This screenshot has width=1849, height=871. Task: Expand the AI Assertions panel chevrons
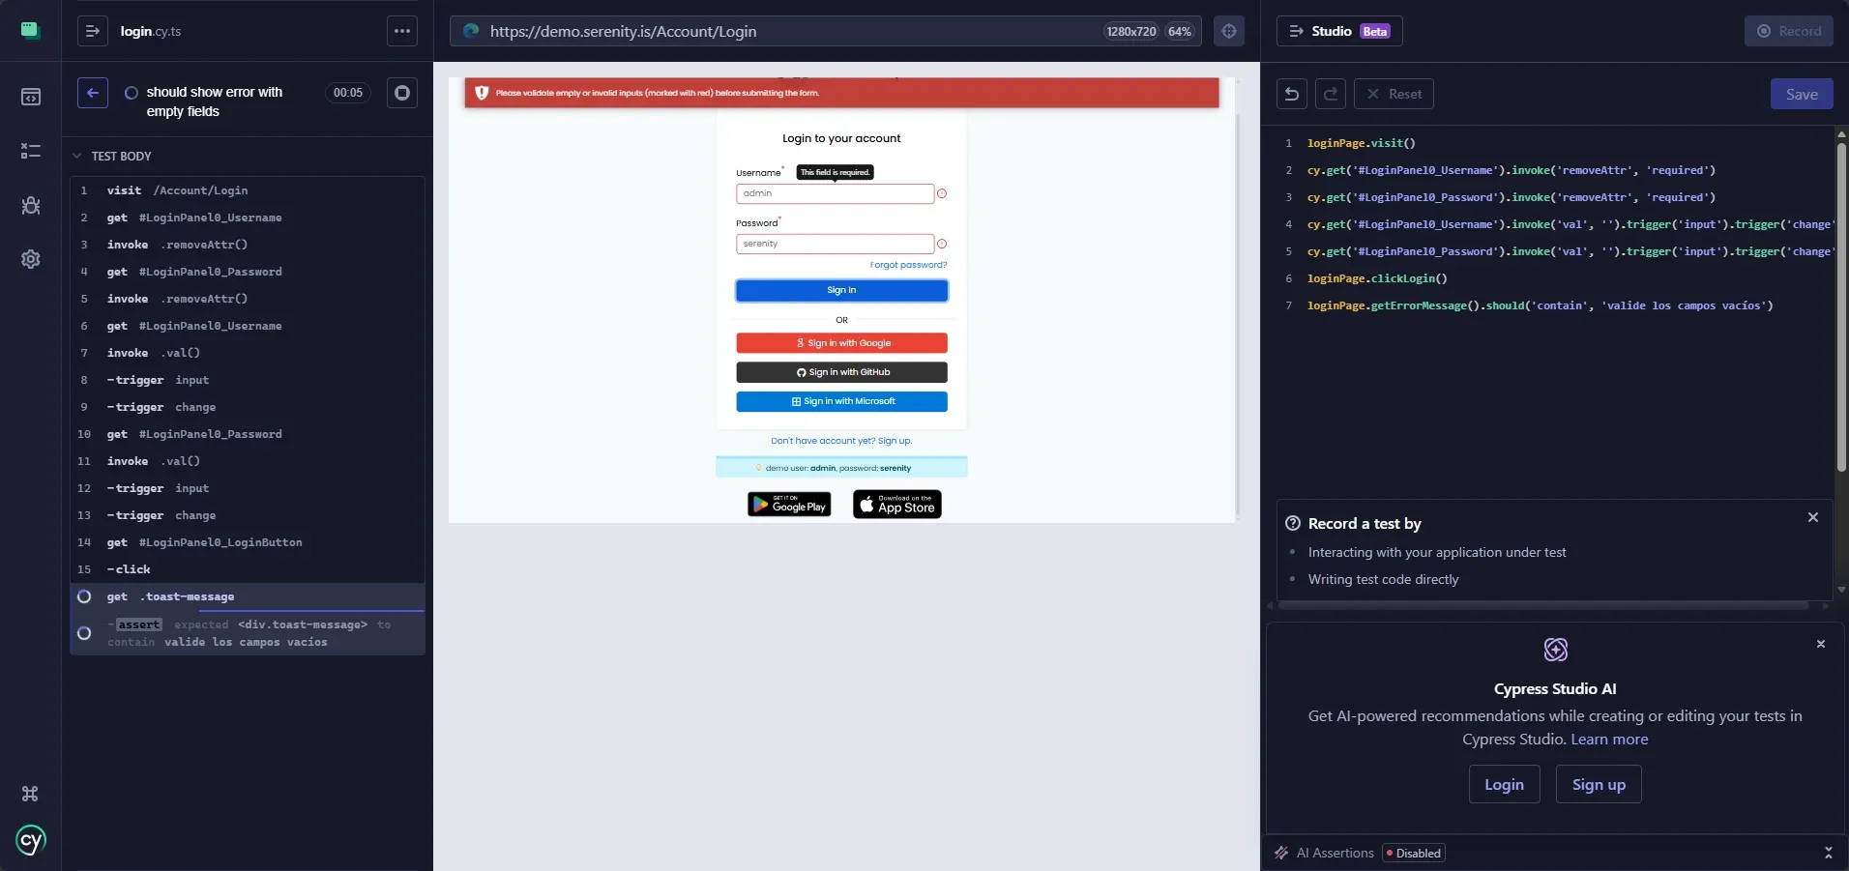[x=1828, y=853]
